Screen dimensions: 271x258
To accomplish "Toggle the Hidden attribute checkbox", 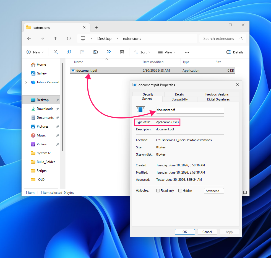I will click(x=180, y=190).
